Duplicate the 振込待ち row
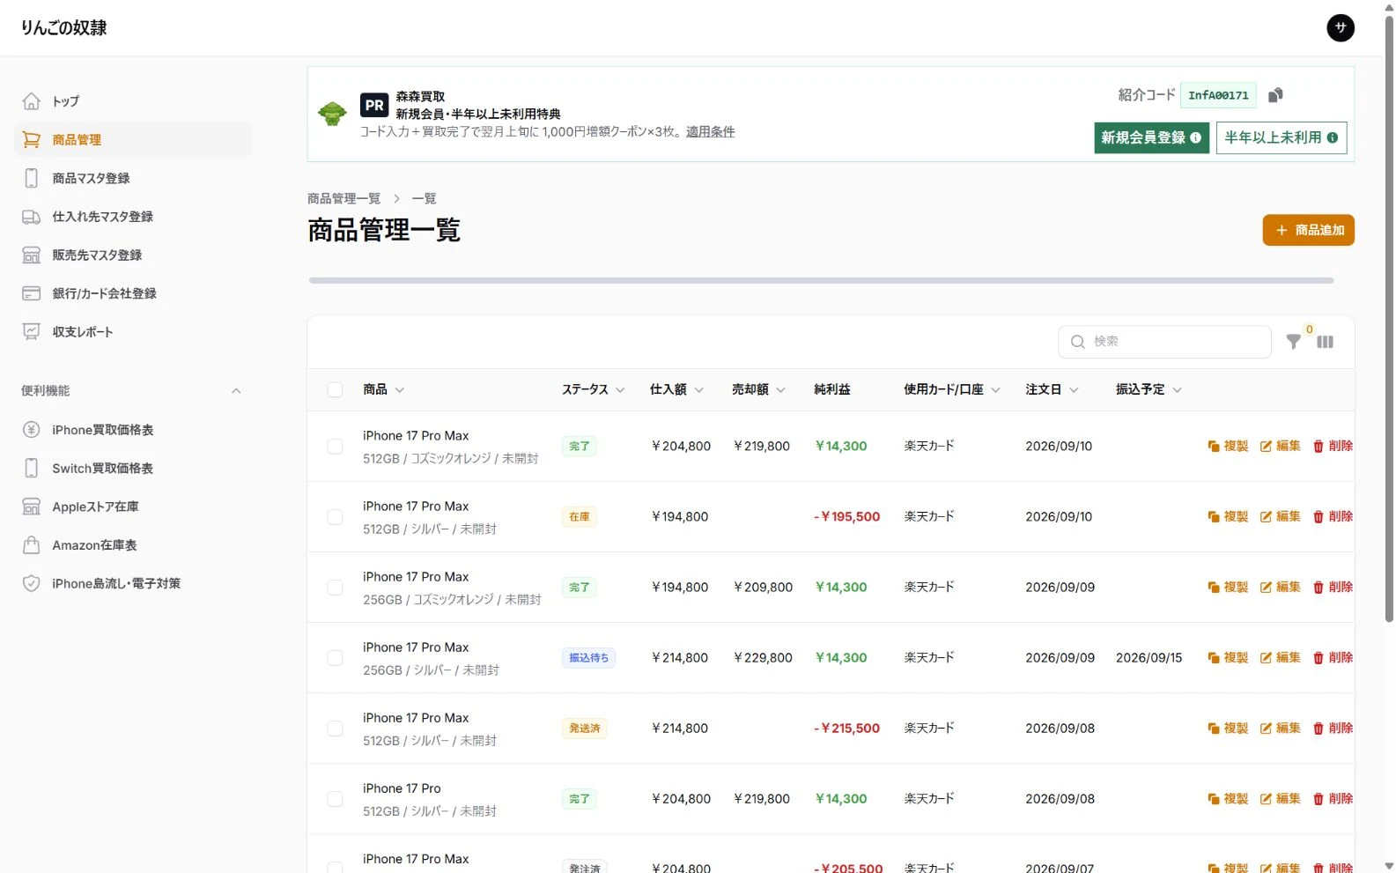1396x873 pixels. (1228, 657)
